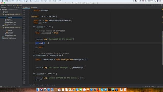The width and height of the screenshot is (163, 92).
Task: Open Photos app in the dock
Action: 74,90
